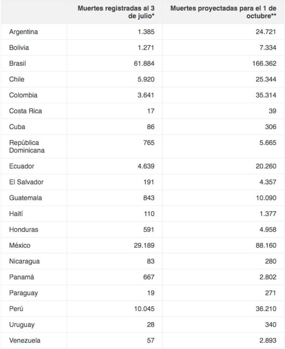This screenshot has height=349, width=285.
Task: Click the 'Muertes registradas al 3 de julio' column header
Action: pos(116,12)
